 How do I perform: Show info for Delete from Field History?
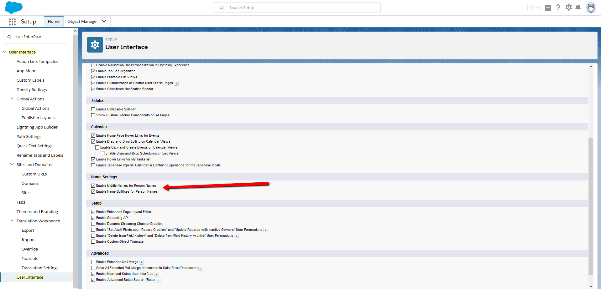(236, 236)
